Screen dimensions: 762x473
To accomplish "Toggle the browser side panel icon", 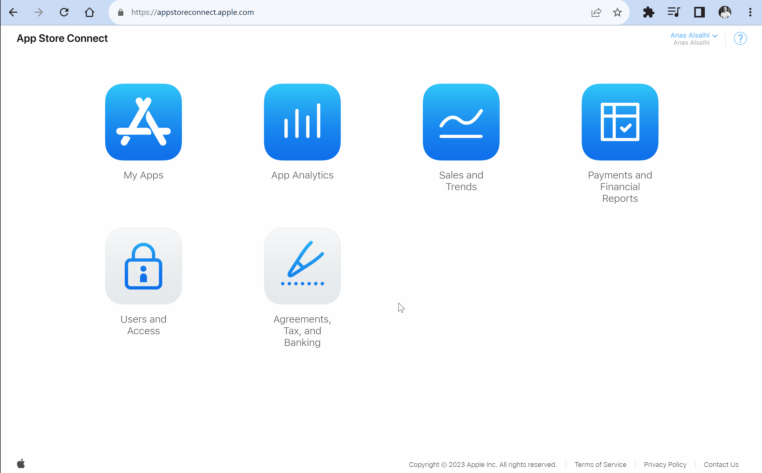I will (x=700, y=12).
